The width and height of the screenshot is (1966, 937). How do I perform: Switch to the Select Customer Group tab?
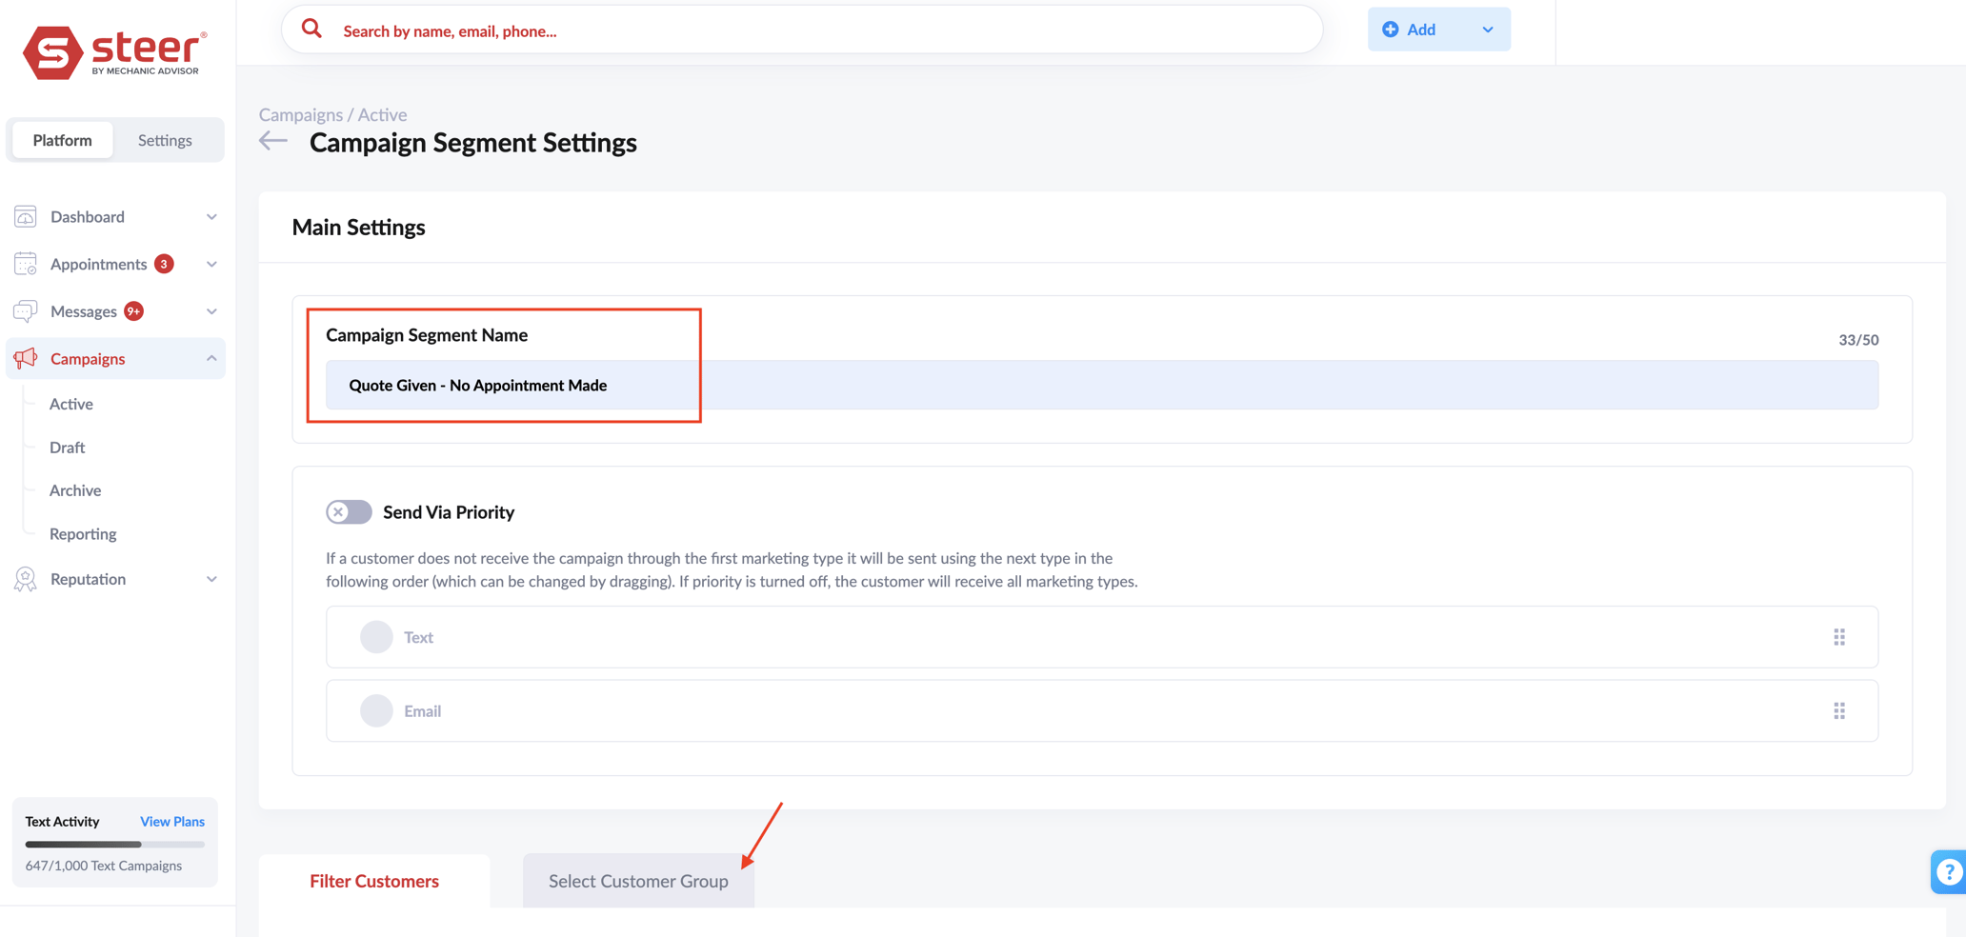click(x=637, y=881)
